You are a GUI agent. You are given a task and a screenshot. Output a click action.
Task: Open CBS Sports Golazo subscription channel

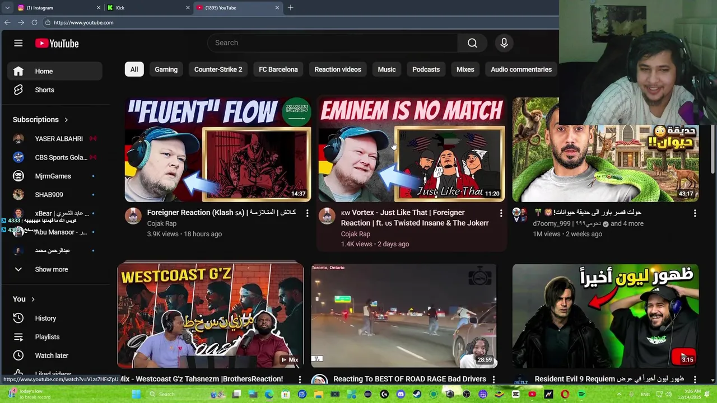pos(55,157)
